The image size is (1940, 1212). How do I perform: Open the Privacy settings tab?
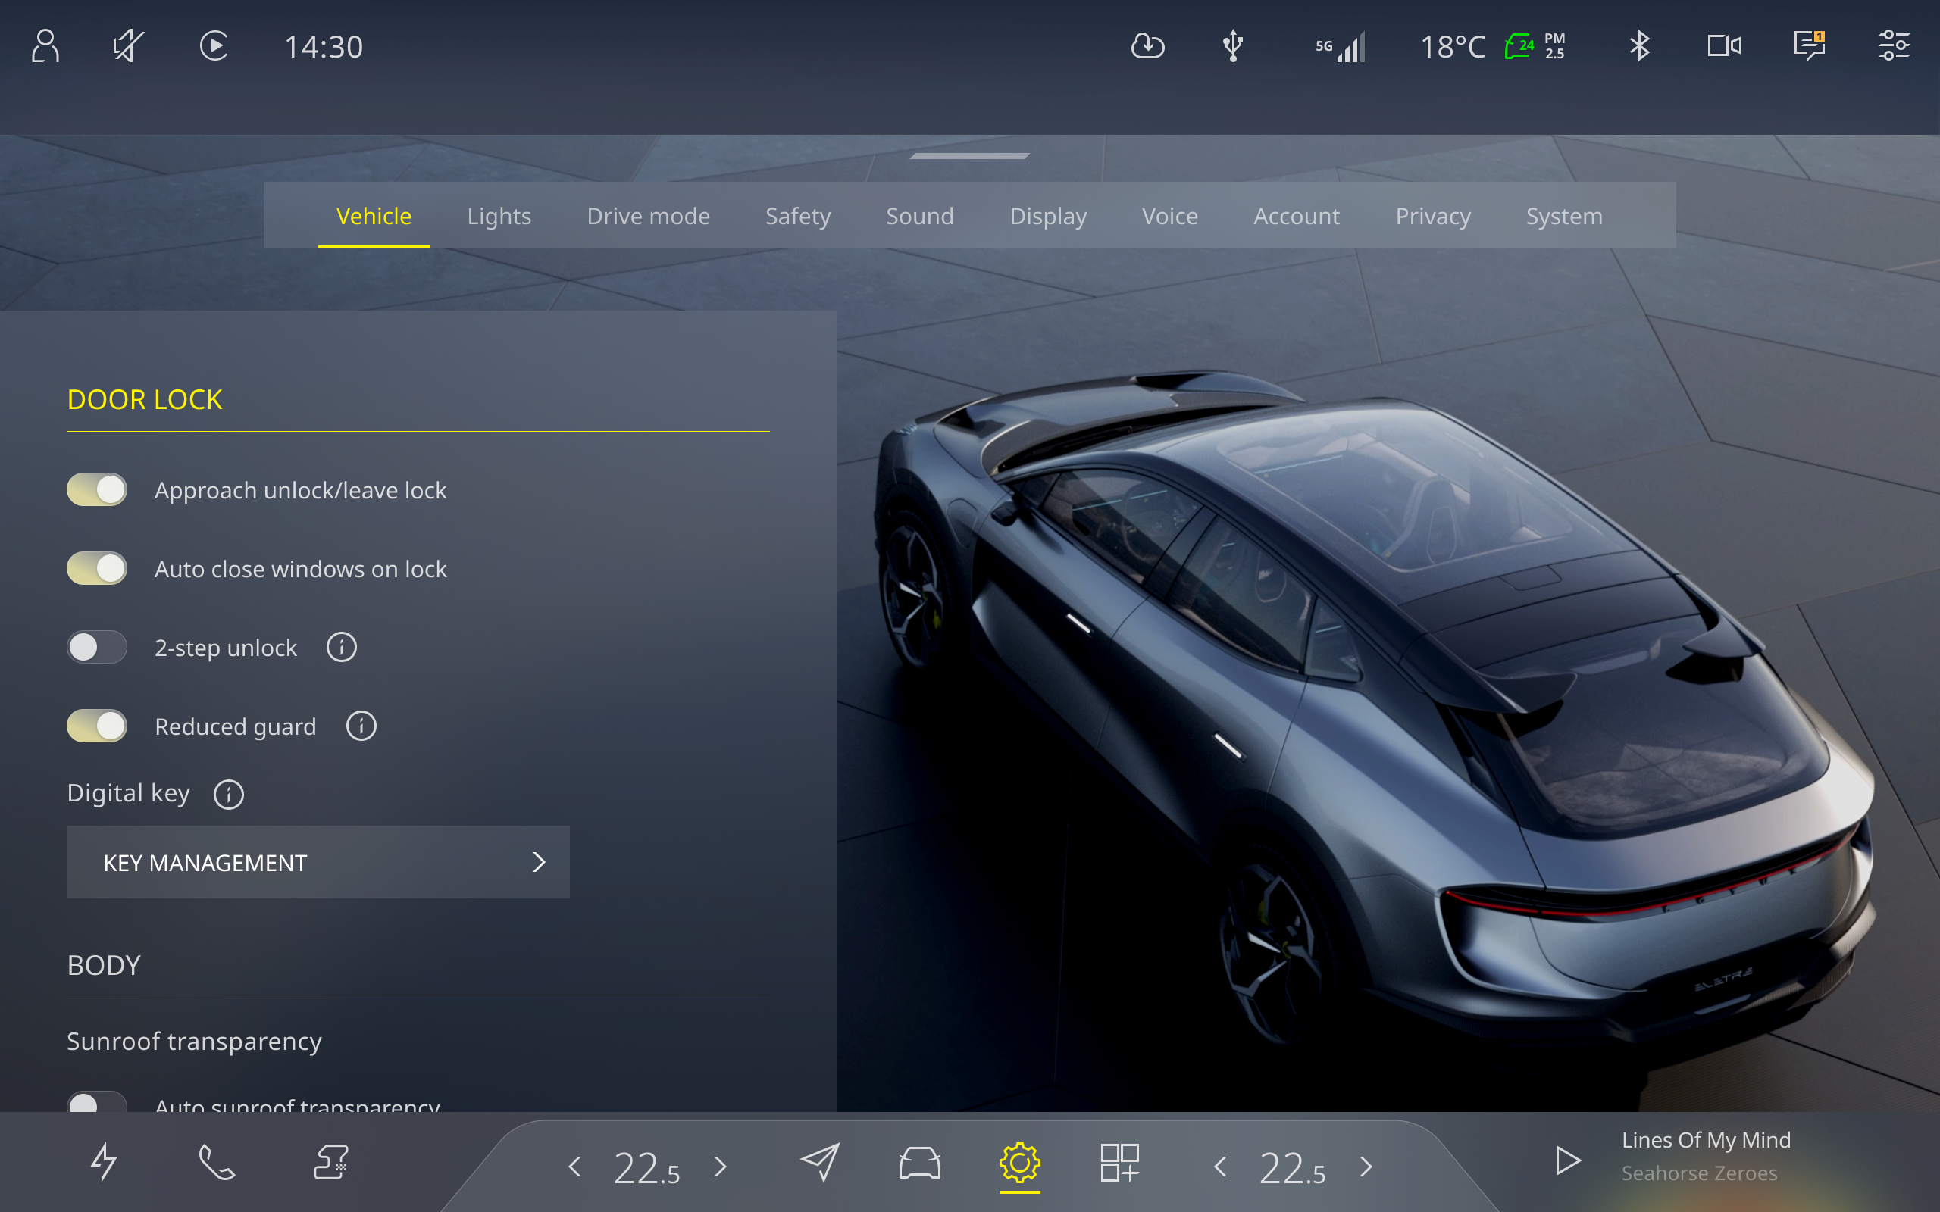click(x=1432, y=216)
